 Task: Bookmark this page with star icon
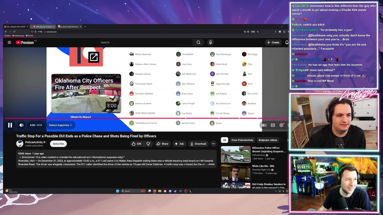point(258,32)
